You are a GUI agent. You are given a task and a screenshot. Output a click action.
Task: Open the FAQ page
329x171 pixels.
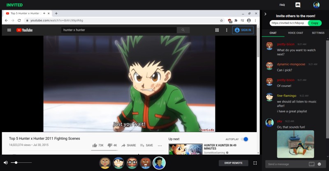click(282, 5)
